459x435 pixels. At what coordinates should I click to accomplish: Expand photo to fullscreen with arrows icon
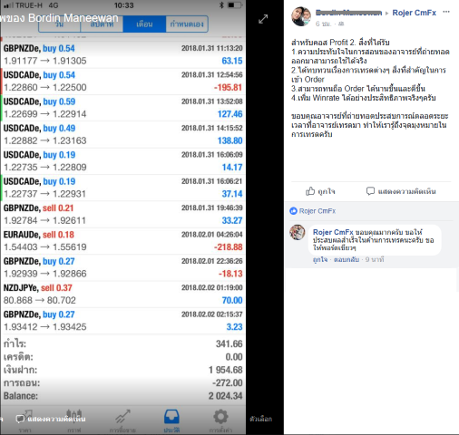263,19
